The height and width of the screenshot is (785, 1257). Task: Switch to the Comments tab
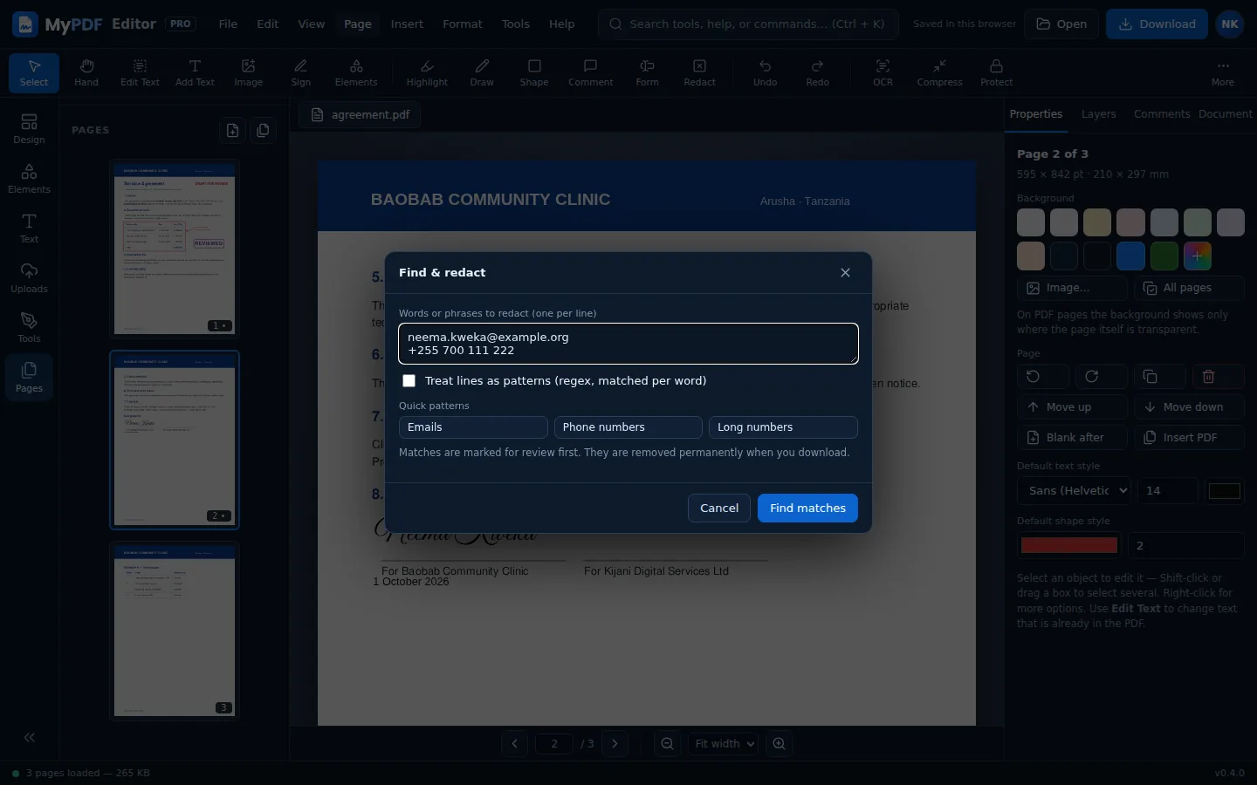pos(1162,114)
